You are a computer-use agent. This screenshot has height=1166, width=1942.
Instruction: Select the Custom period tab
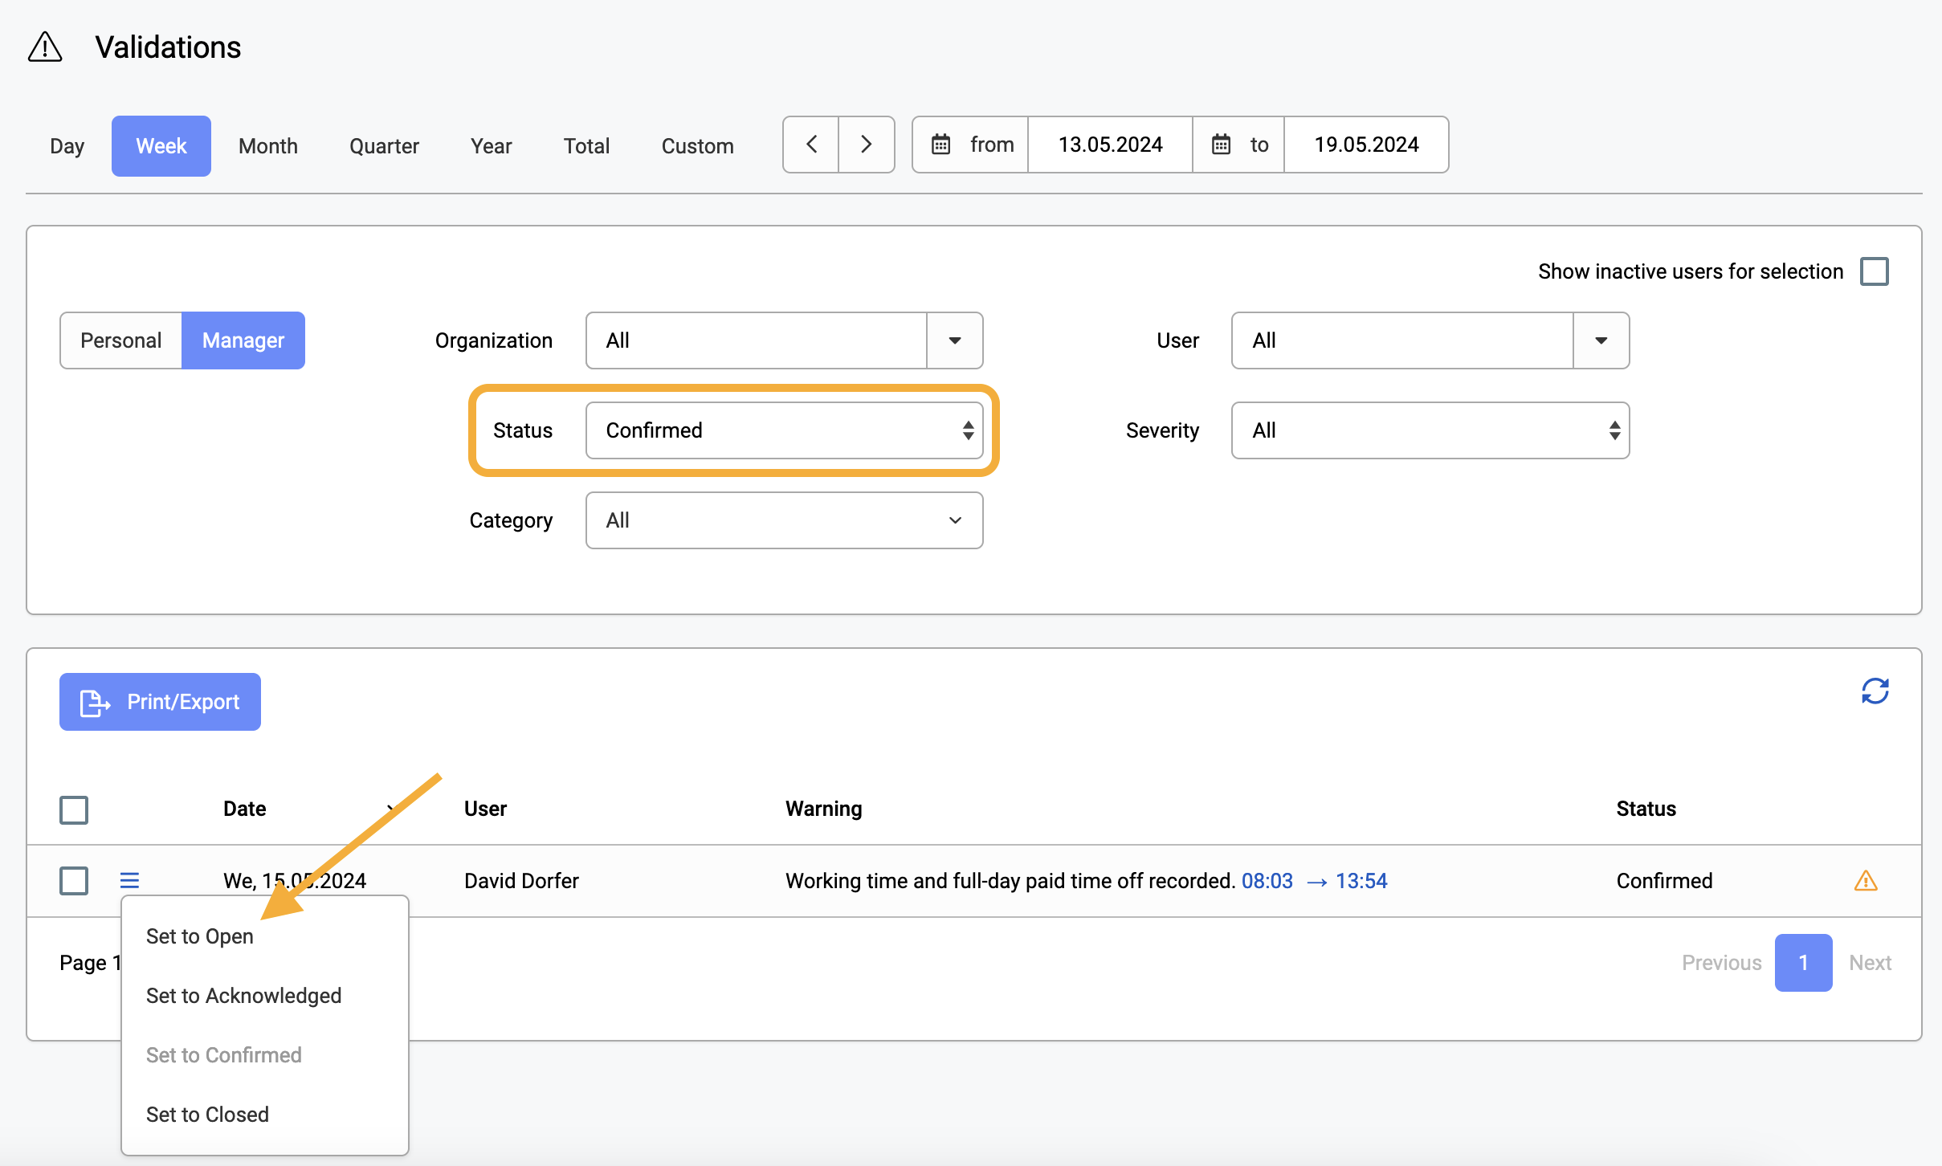coord(697,146)
